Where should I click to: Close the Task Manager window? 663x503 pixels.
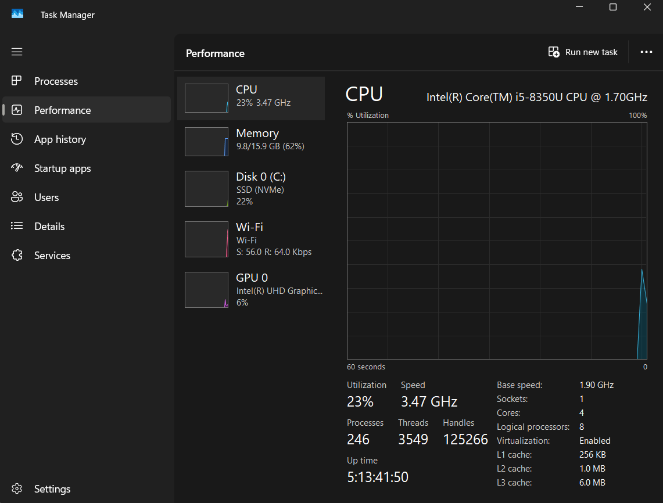647,7
